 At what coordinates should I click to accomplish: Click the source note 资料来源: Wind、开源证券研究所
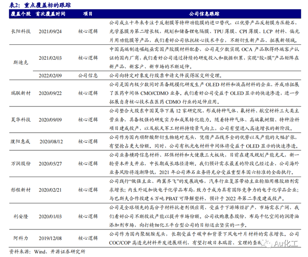[x=48, y=252]
